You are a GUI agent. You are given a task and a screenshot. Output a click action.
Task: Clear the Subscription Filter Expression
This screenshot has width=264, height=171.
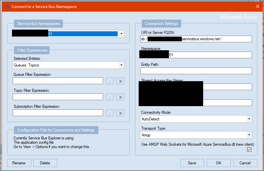tap(120, 113)
